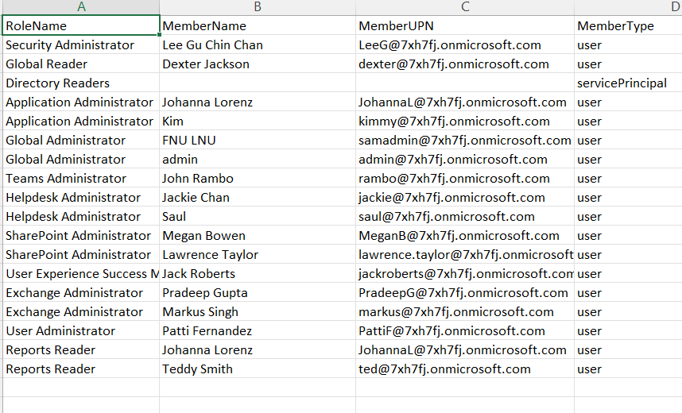Select the admin name cell
This screenshot has width=682, height=413.
click(x=258, y=160)
